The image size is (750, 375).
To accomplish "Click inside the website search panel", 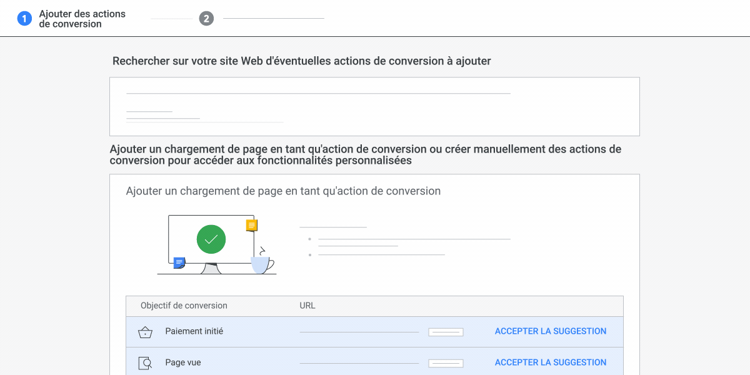I will tap(374, 106).
